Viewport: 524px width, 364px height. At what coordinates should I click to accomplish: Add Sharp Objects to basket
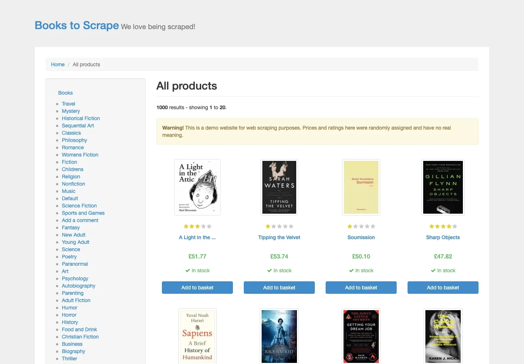(x=443, y=288)
